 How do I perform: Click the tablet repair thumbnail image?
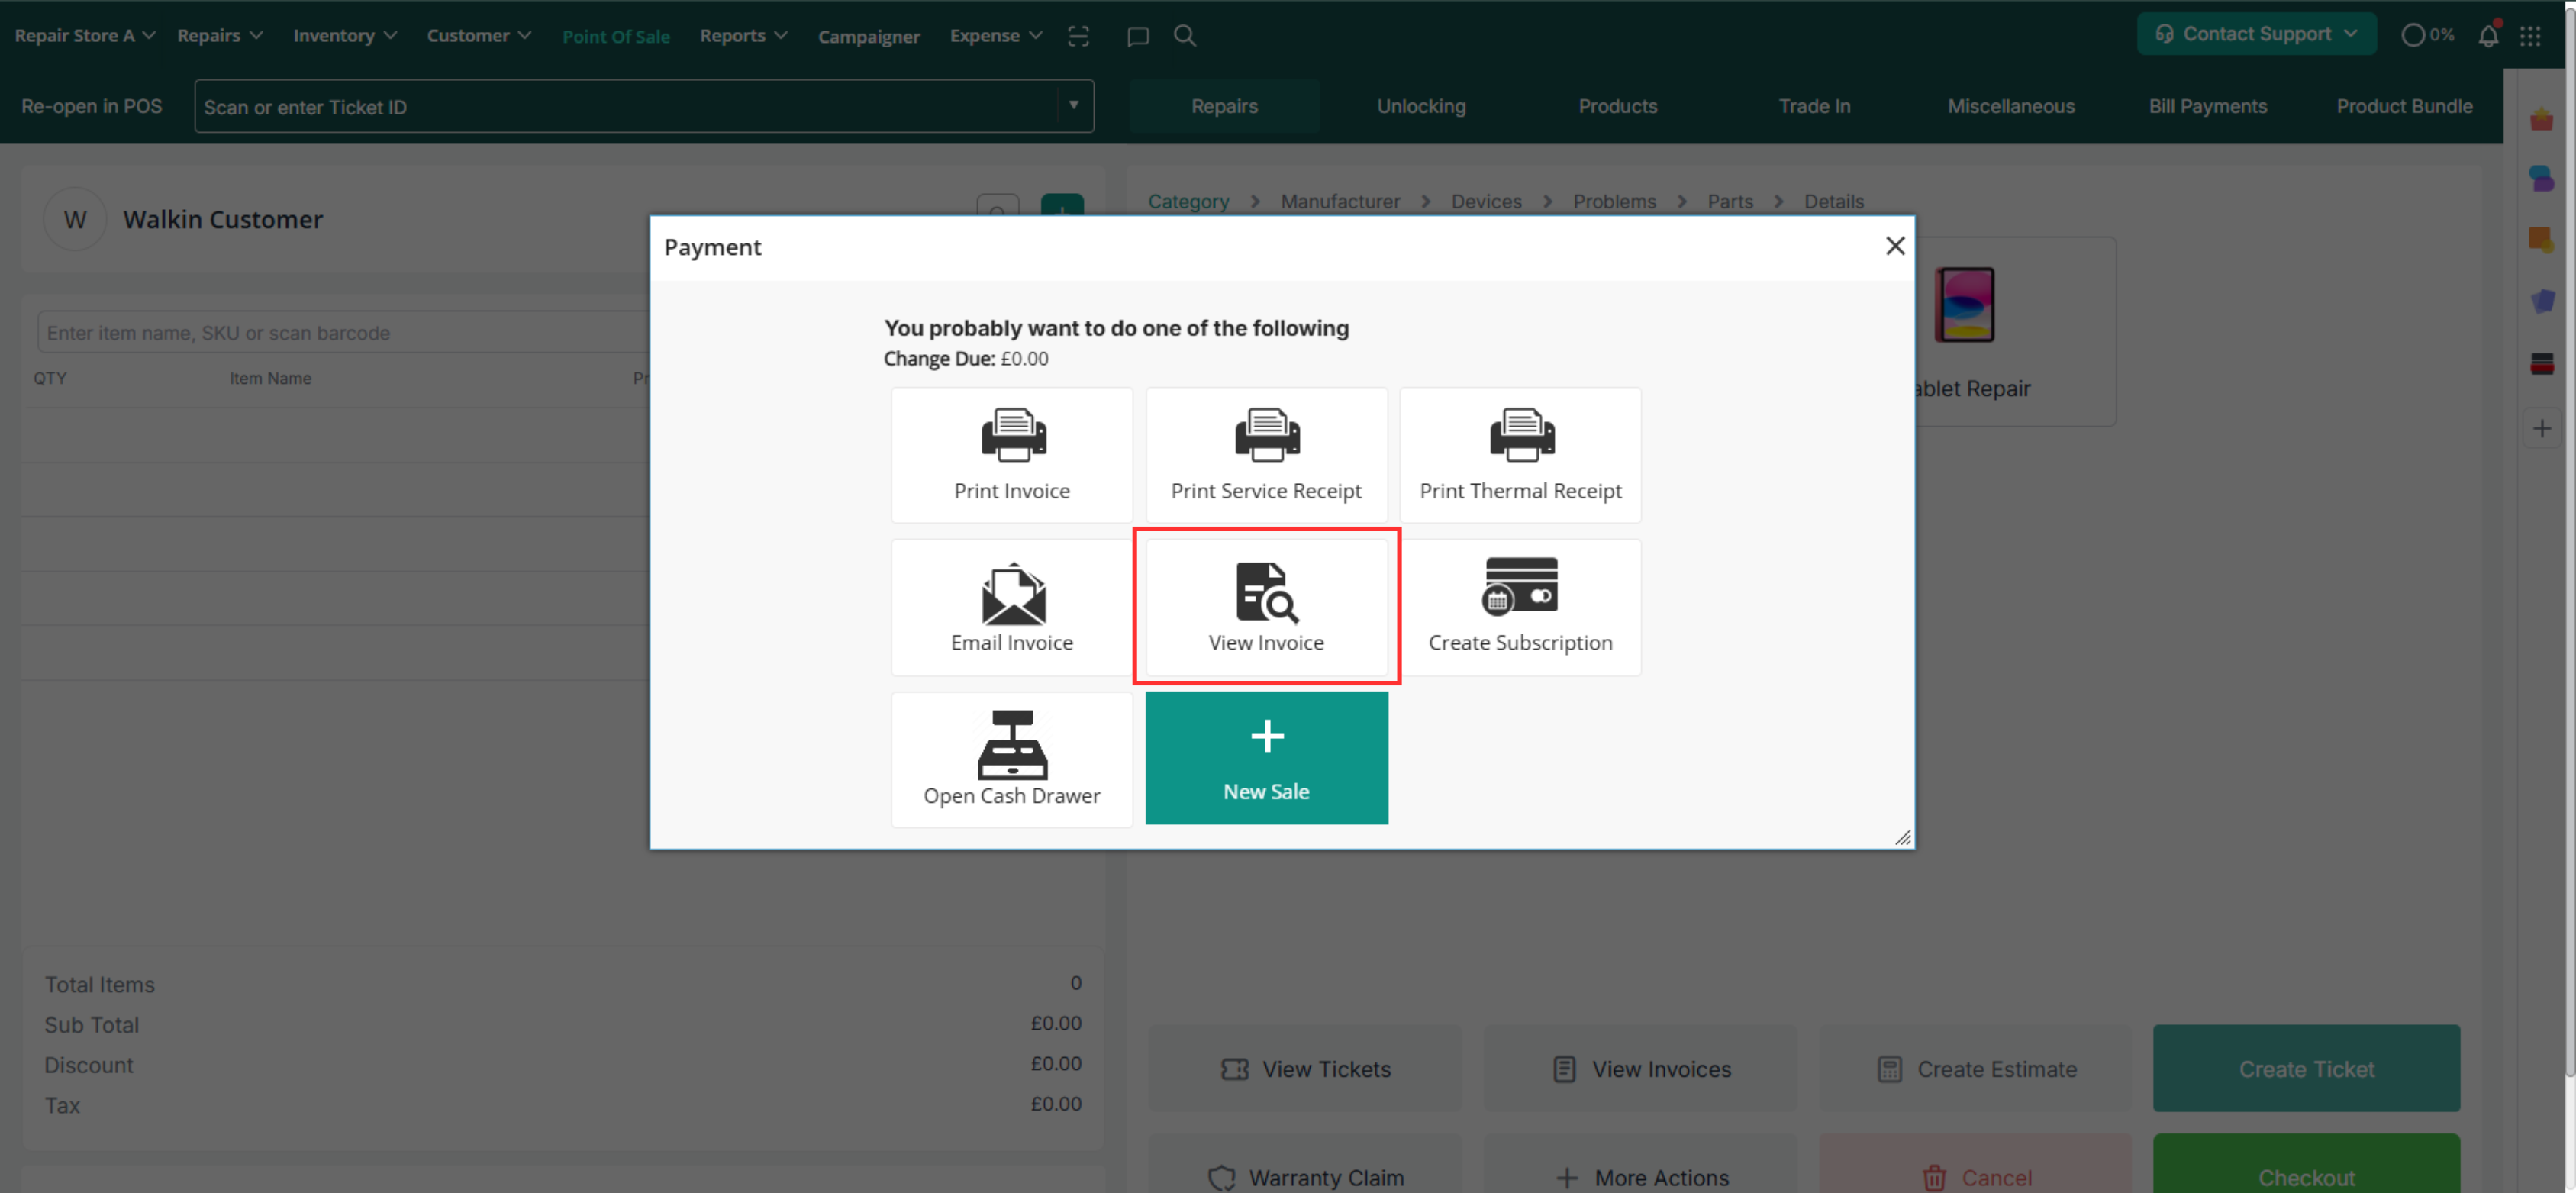point(1964,305)
